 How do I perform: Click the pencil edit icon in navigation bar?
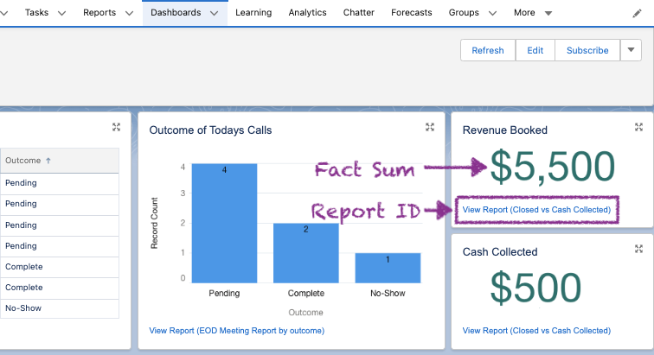[x=637, y=13]
